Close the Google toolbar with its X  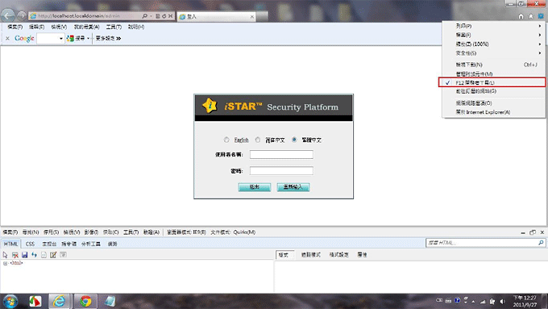[x=7, y=38]
